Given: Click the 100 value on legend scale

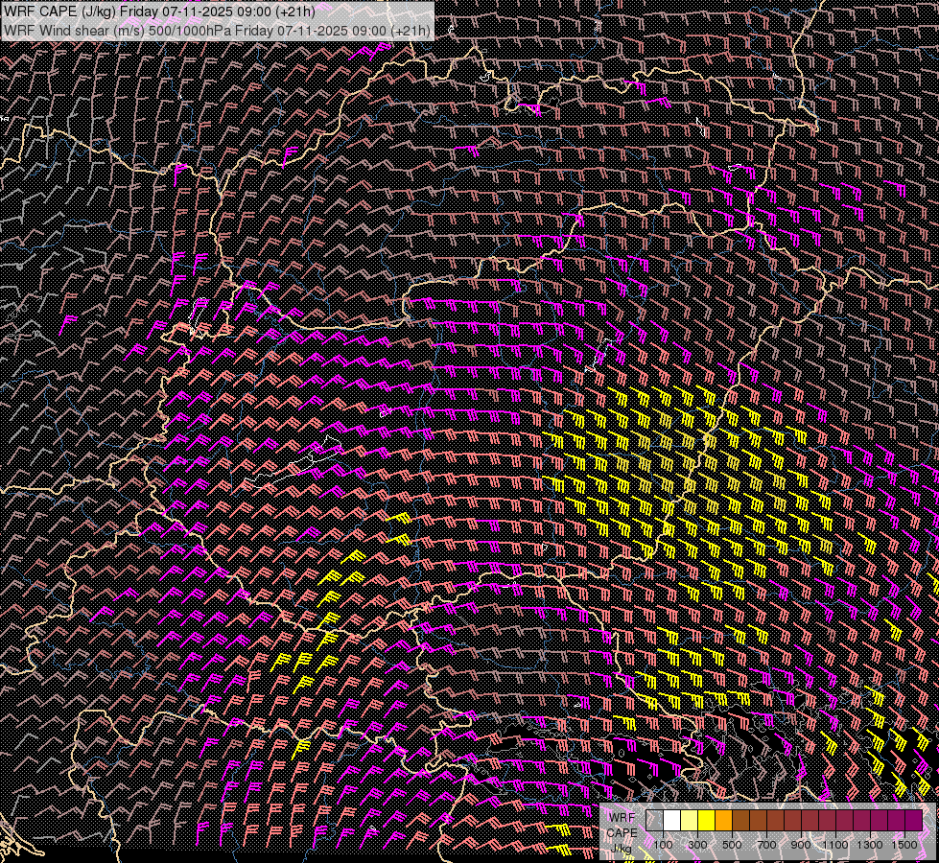Looking at the screenshot, I should [664, 844].
